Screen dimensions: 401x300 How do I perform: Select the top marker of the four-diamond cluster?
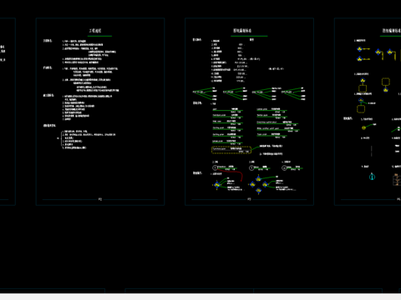click(258, 178)
